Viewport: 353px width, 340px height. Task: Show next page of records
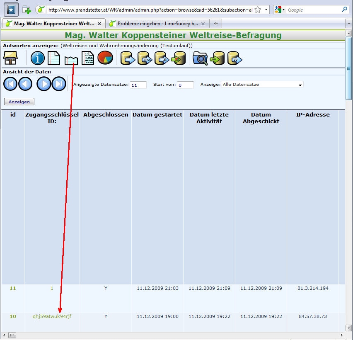pos(44,84)
